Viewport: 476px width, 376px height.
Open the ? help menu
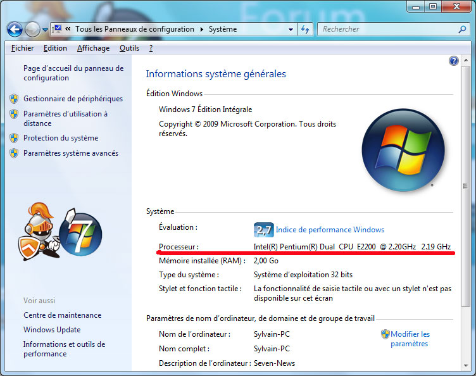(151, 48)
